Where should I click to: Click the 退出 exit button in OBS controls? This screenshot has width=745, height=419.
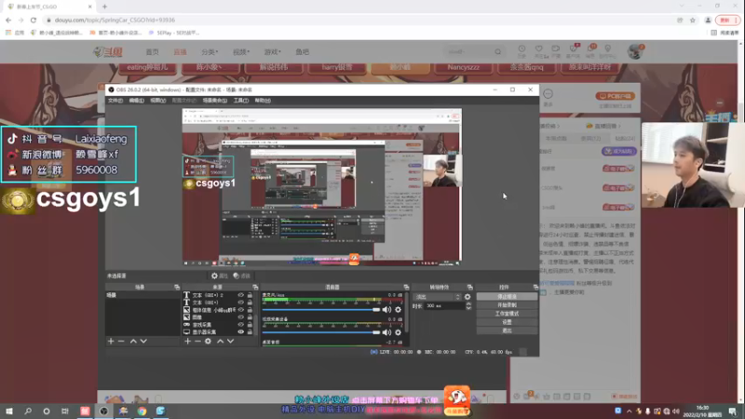point(507,331)
